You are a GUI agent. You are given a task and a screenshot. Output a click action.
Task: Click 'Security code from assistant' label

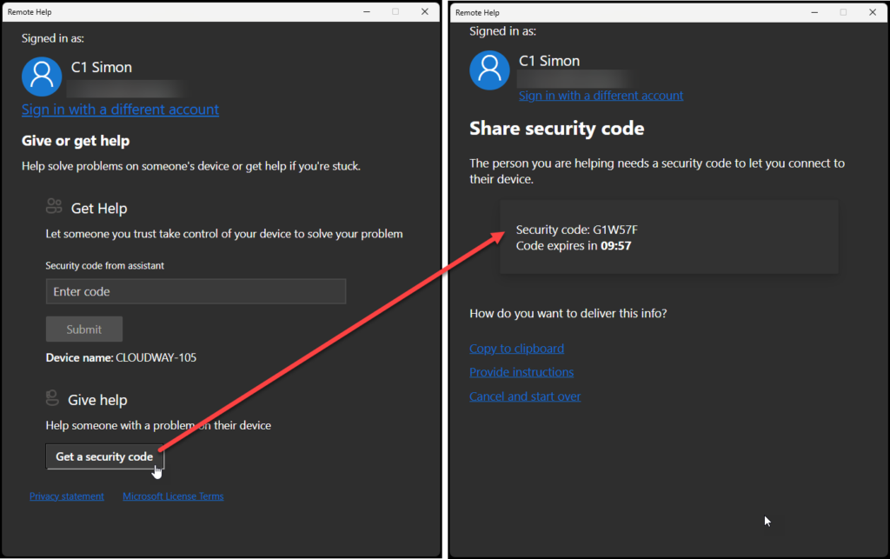[105, 266]
